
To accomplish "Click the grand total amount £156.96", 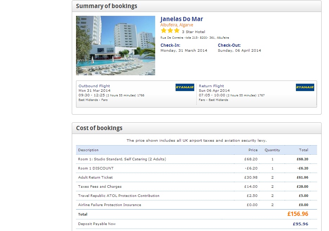I will pyautogui.click(x=298, y=214).
